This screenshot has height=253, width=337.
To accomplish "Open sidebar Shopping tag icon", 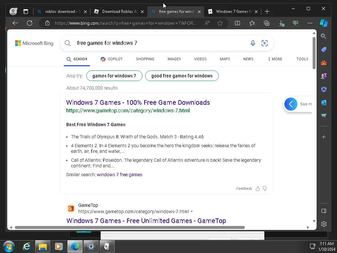I will click(324, 49).
